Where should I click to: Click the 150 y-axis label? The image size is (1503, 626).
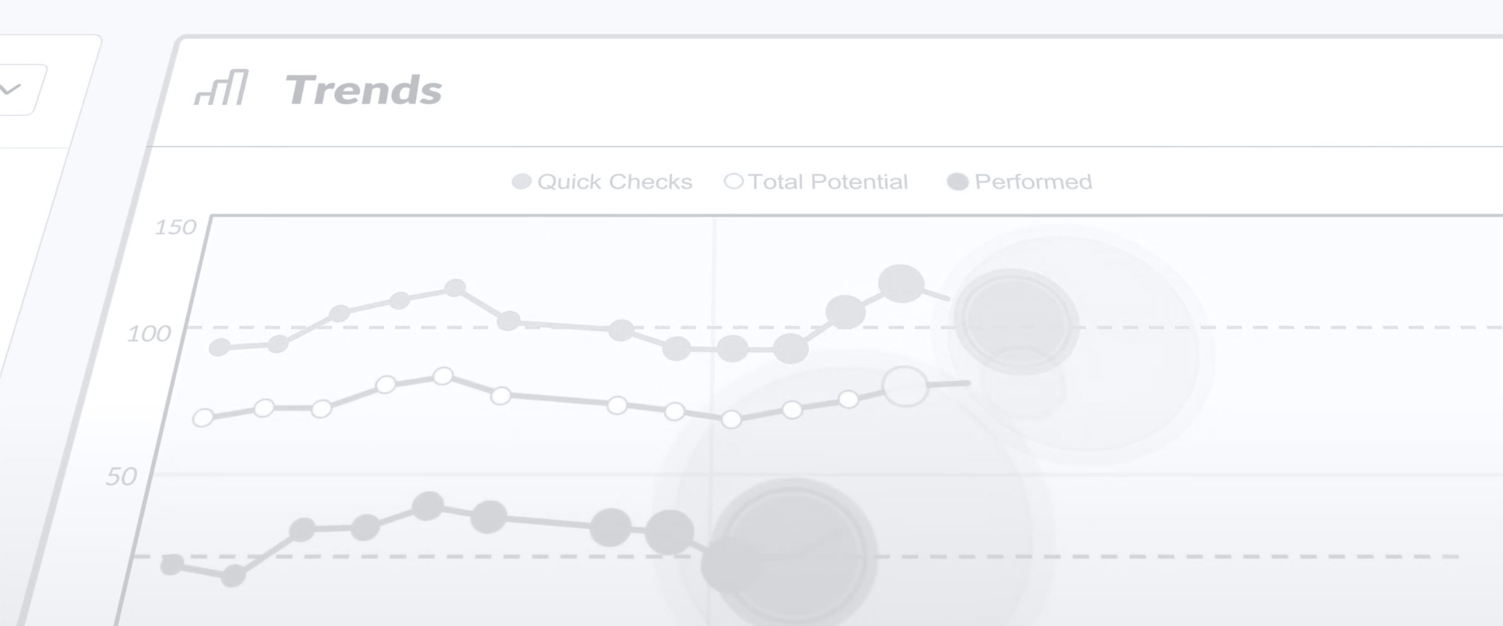click(175, 227)
